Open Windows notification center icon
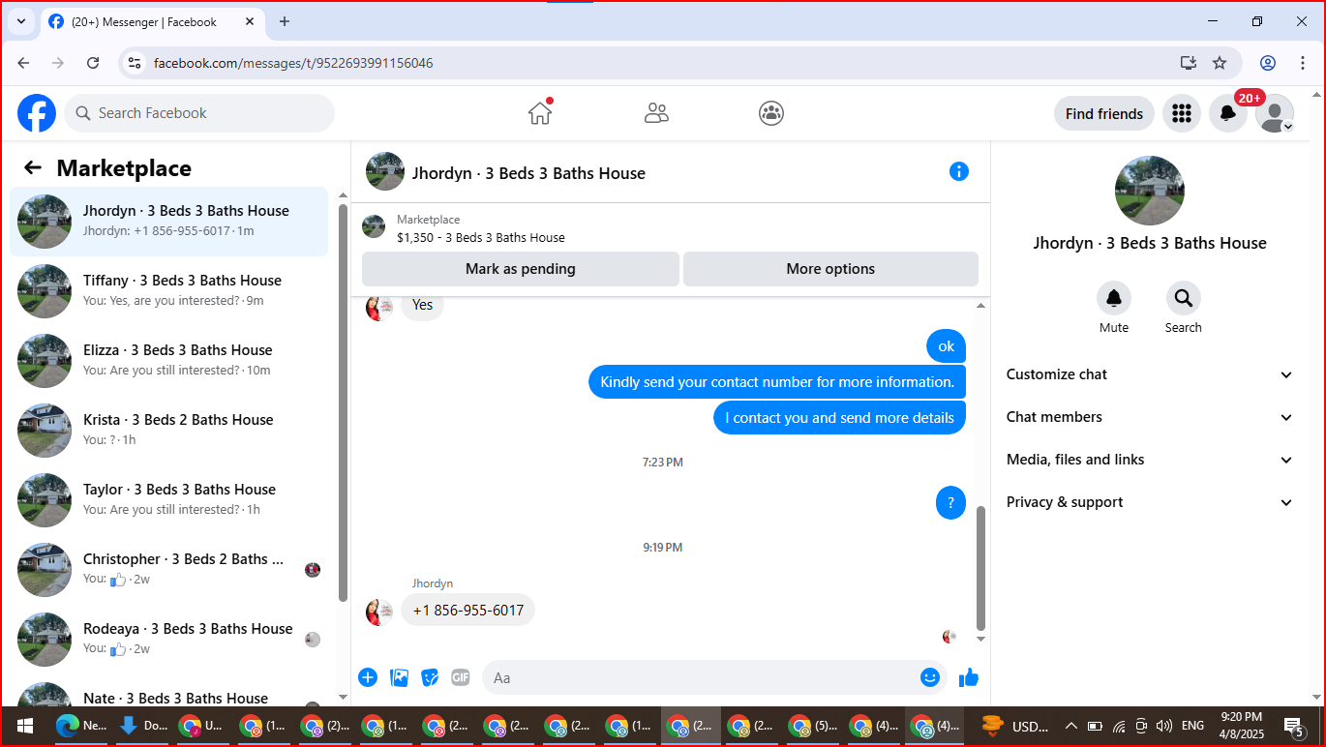 point(1293,726)
